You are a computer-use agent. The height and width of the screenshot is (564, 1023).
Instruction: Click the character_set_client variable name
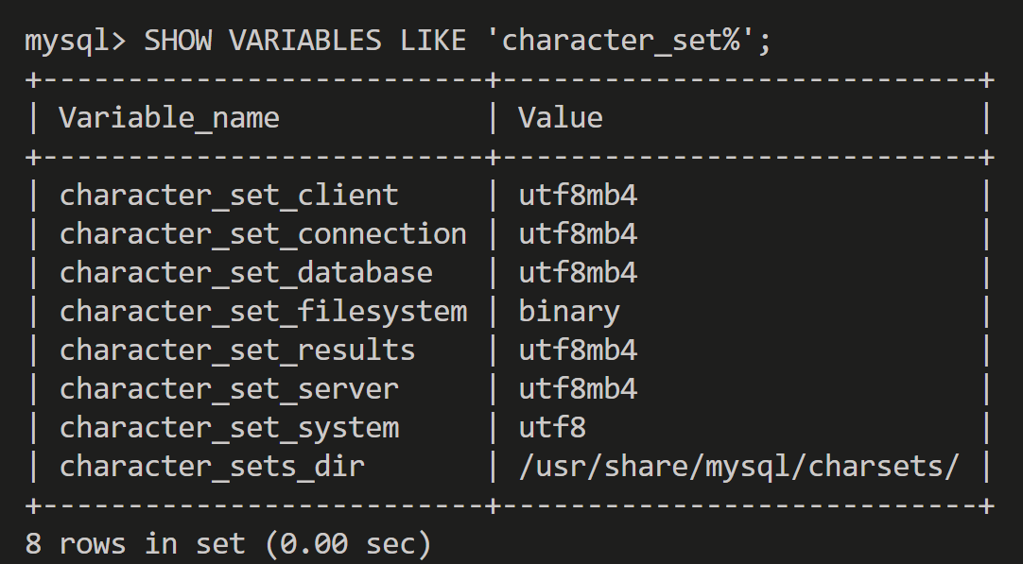click(229, 196)
